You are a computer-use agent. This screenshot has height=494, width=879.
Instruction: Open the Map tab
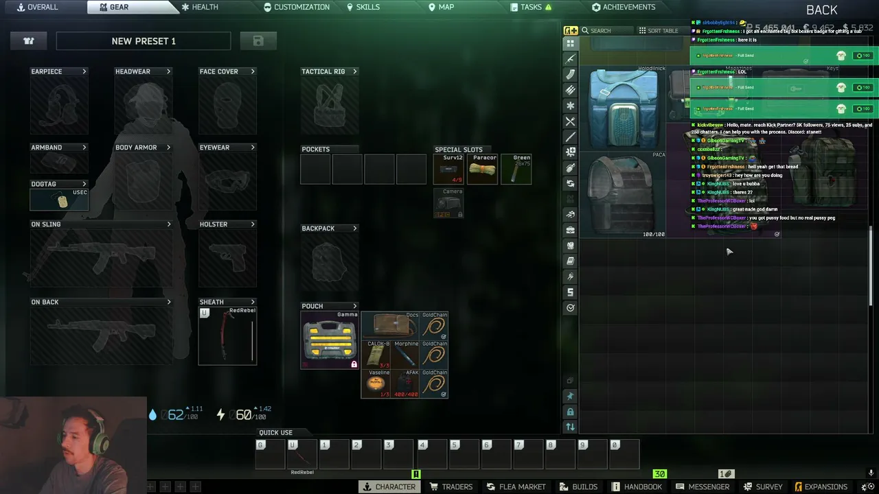point(442,7)
